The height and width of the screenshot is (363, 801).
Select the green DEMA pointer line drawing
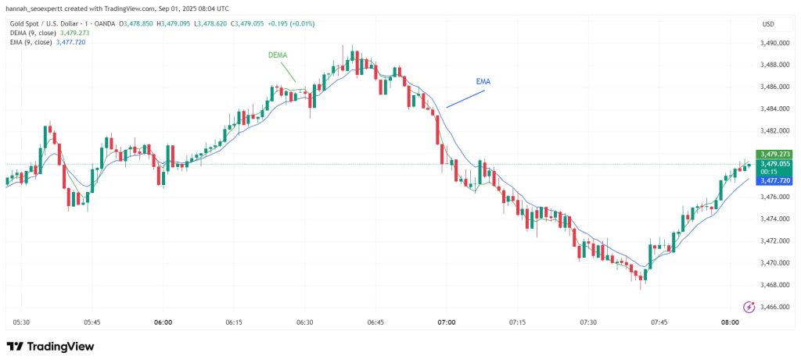coord(288,73)
